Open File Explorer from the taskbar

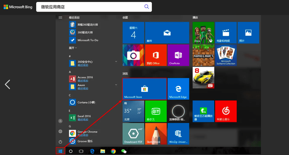pyautogui.click(x=103, y=151)
